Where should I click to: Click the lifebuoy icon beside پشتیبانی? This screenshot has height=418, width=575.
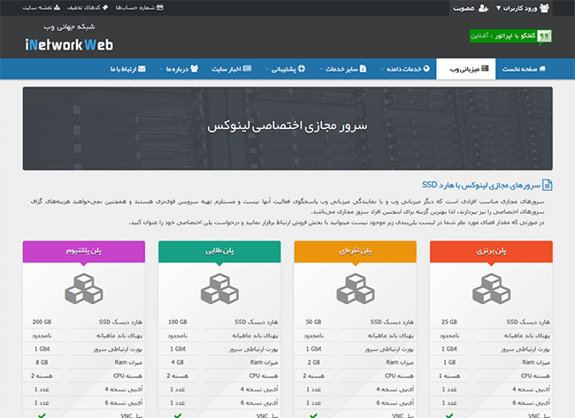[302, 69]
